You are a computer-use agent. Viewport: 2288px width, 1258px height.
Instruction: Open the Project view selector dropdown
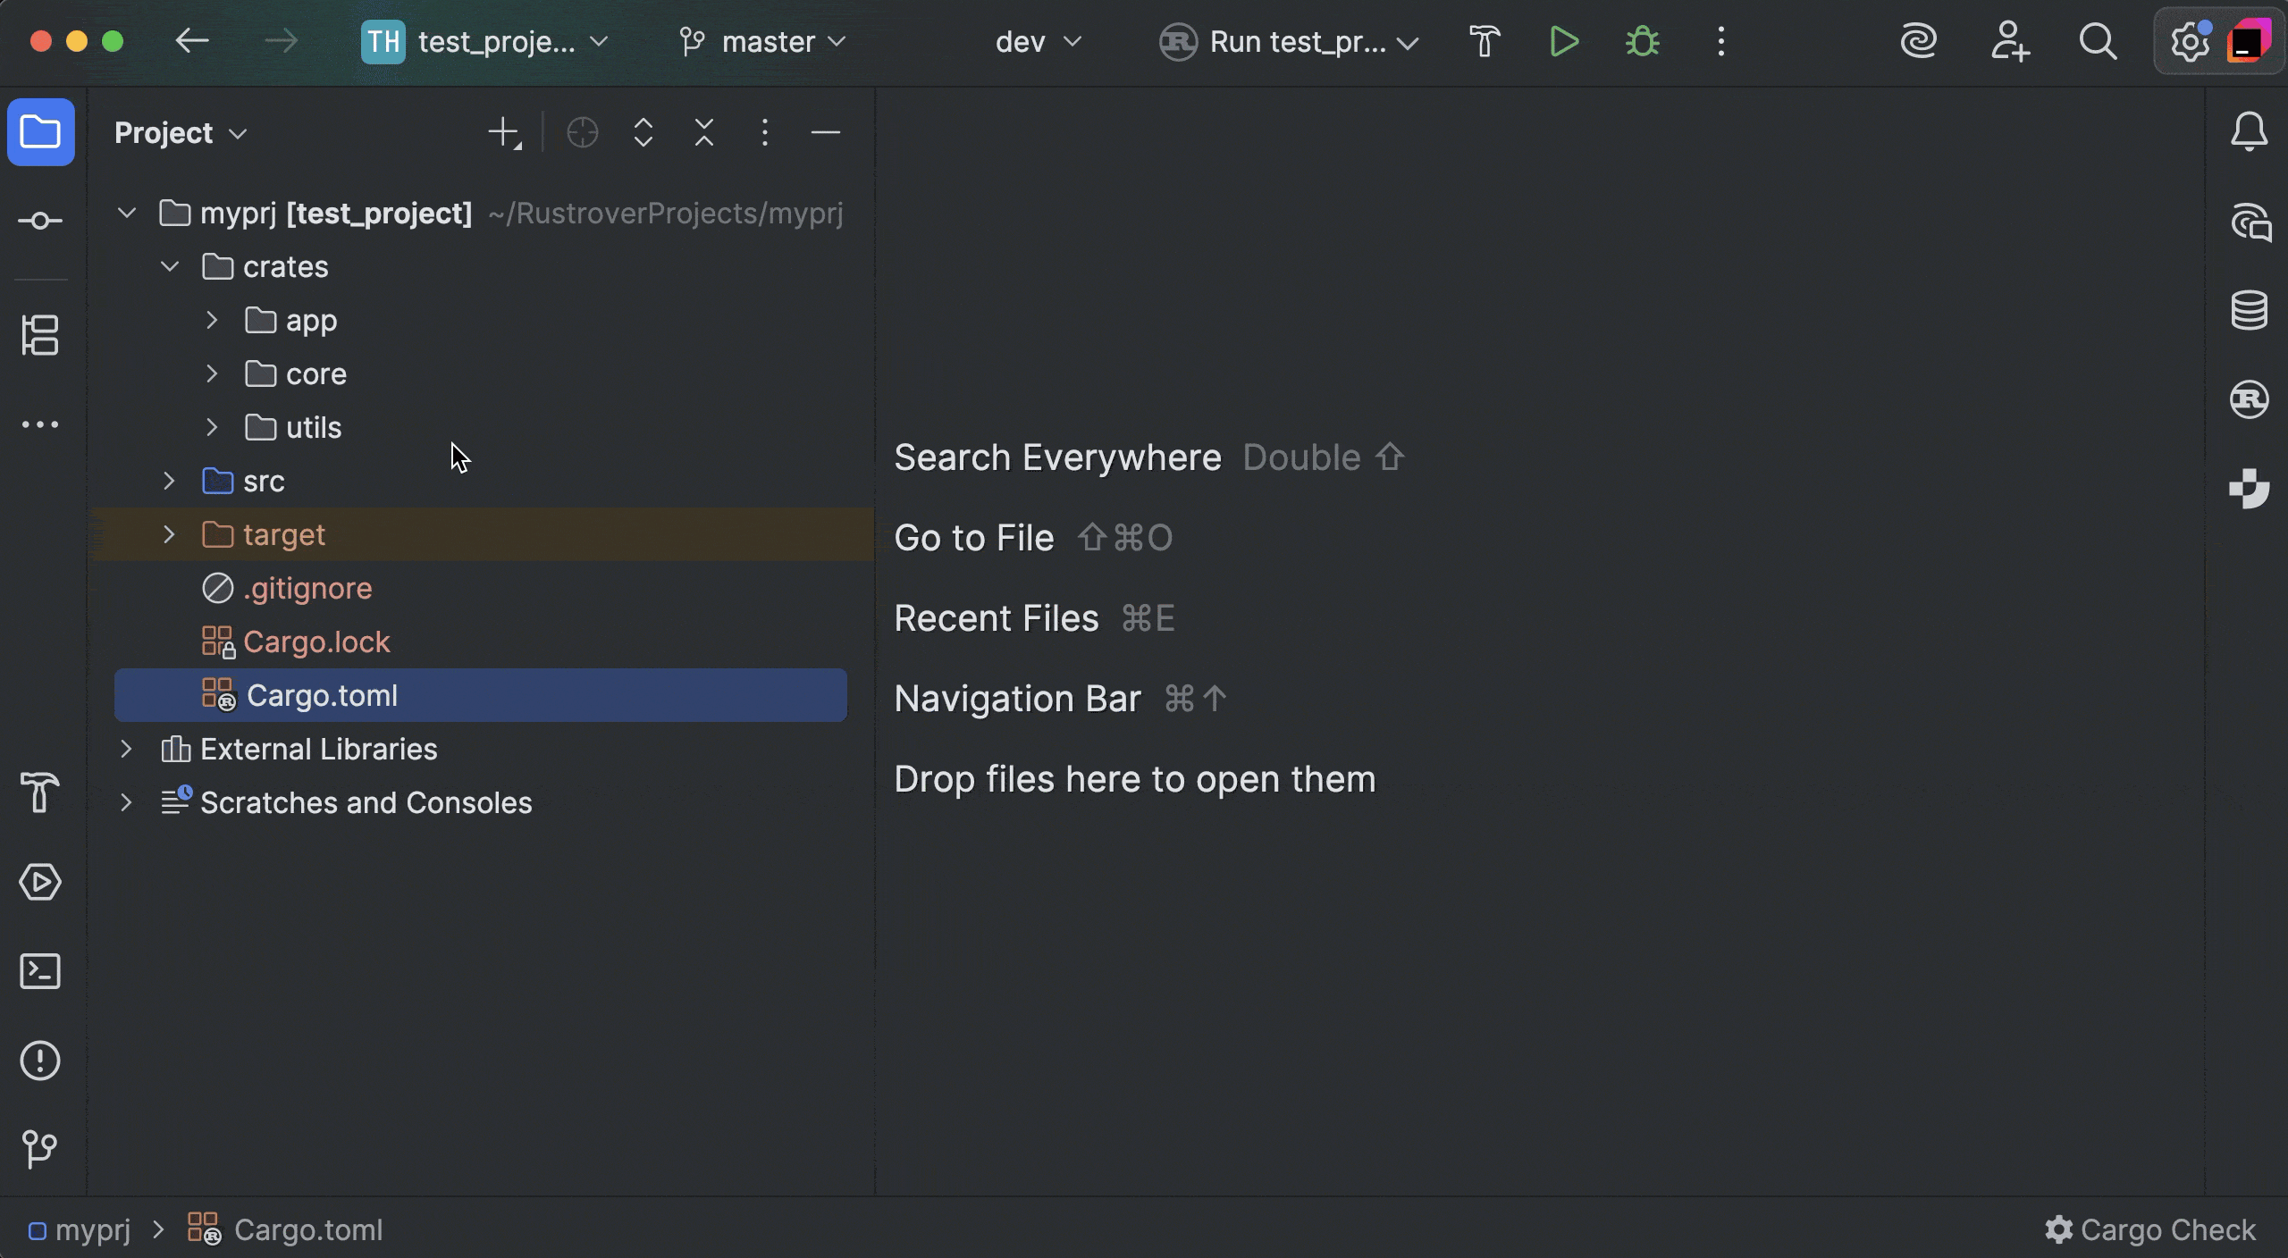(180, 133)
